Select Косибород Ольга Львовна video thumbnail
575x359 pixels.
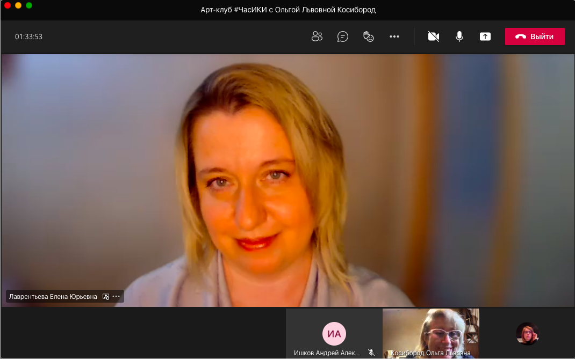(x=430, y=330)
